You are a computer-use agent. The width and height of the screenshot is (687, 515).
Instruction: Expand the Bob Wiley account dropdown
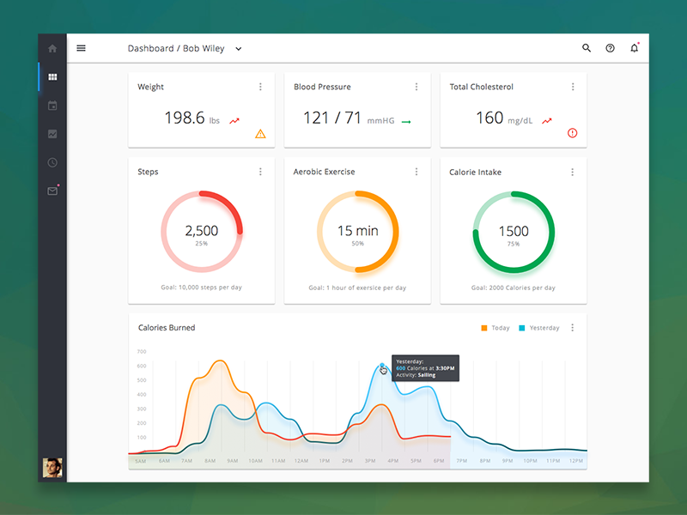pyautogui.click(x=238, y=49)
